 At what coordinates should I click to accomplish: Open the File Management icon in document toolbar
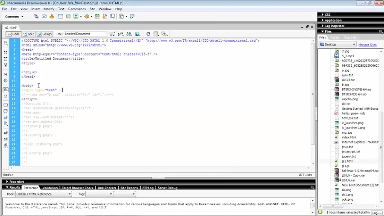(129, 34)
